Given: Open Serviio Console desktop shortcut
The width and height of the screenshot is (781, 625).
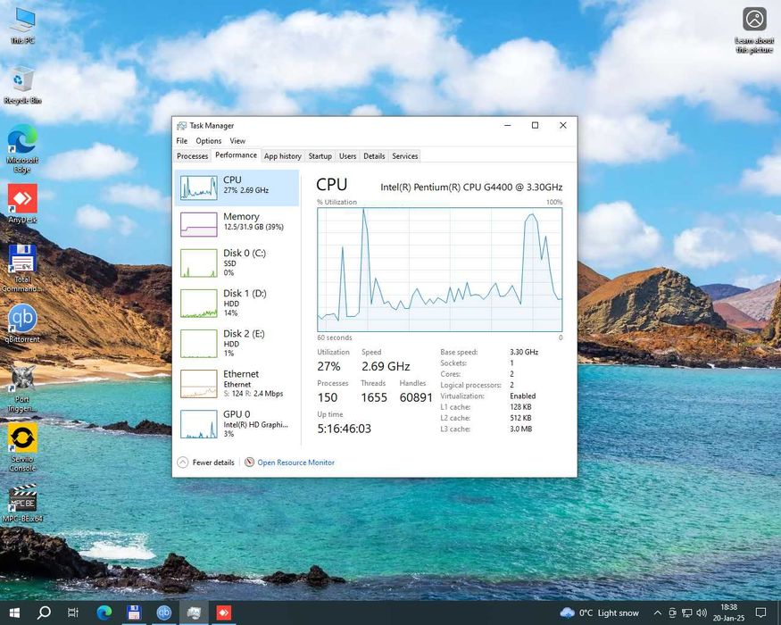Looking at the screenshot, I should [x=22, y=447].
